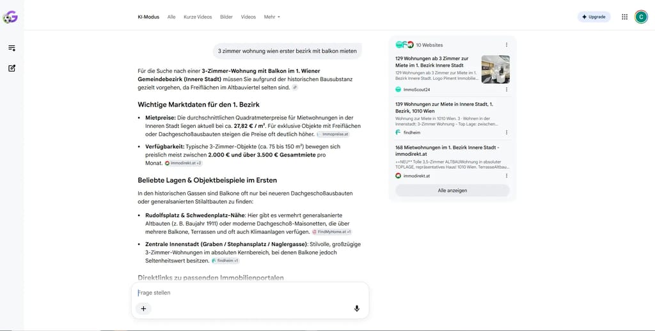Open the FindMyHome.at +1 source chip

332,232
